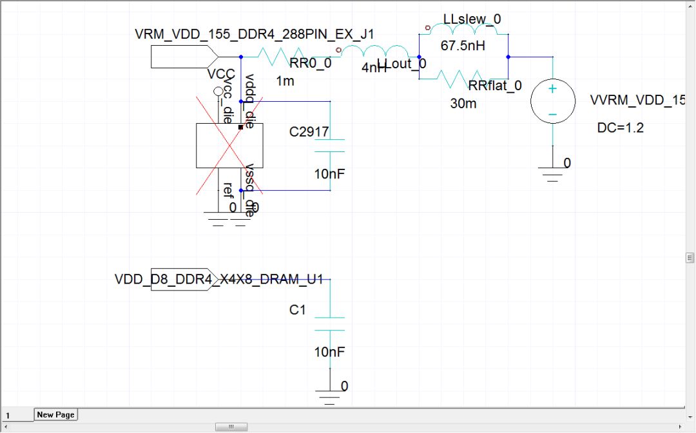Select the C2917 capacitor symbol
This screenshot has width=696, height=433.
coord(330,146)
